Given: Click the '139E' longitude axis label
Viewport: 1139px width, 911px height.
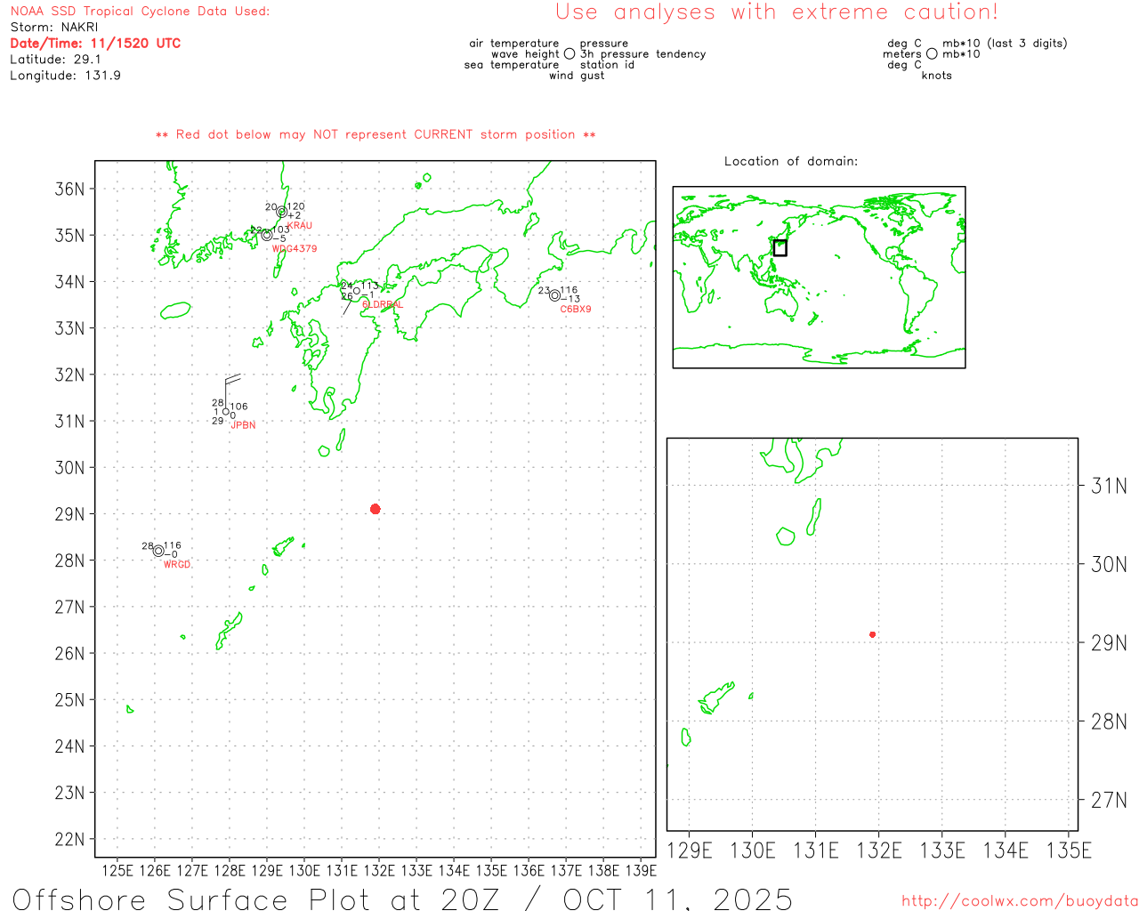Looking at the screenshot, I should [x=641, y=870].
